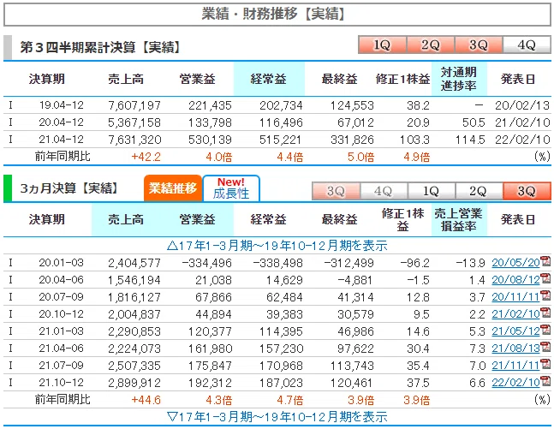Expand ▽17年1-3月期~19年10-12月期を表示 below table
Screen dimensions: 554x429
[x=277, y=417]
